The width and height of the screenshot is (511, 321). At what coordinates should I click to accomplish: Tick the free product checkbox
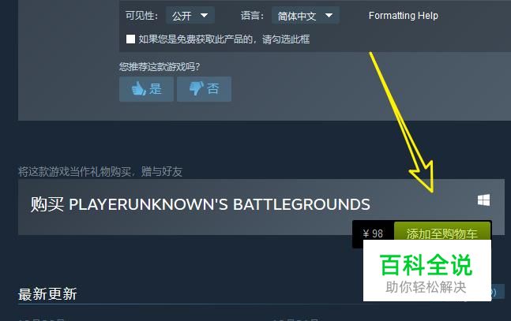(x=130, y=39)
